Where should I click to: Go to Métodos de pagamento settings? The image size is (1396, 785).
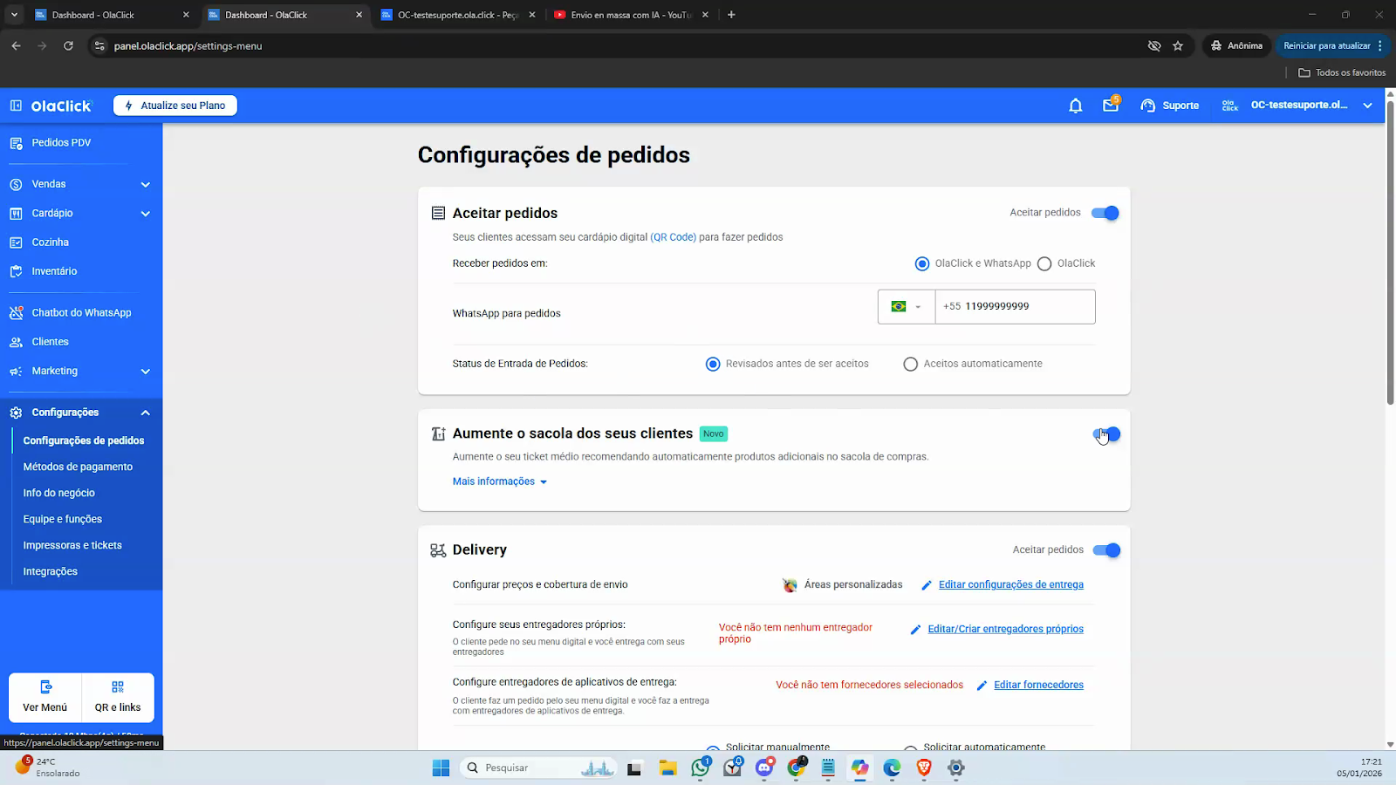coord(78,467)
